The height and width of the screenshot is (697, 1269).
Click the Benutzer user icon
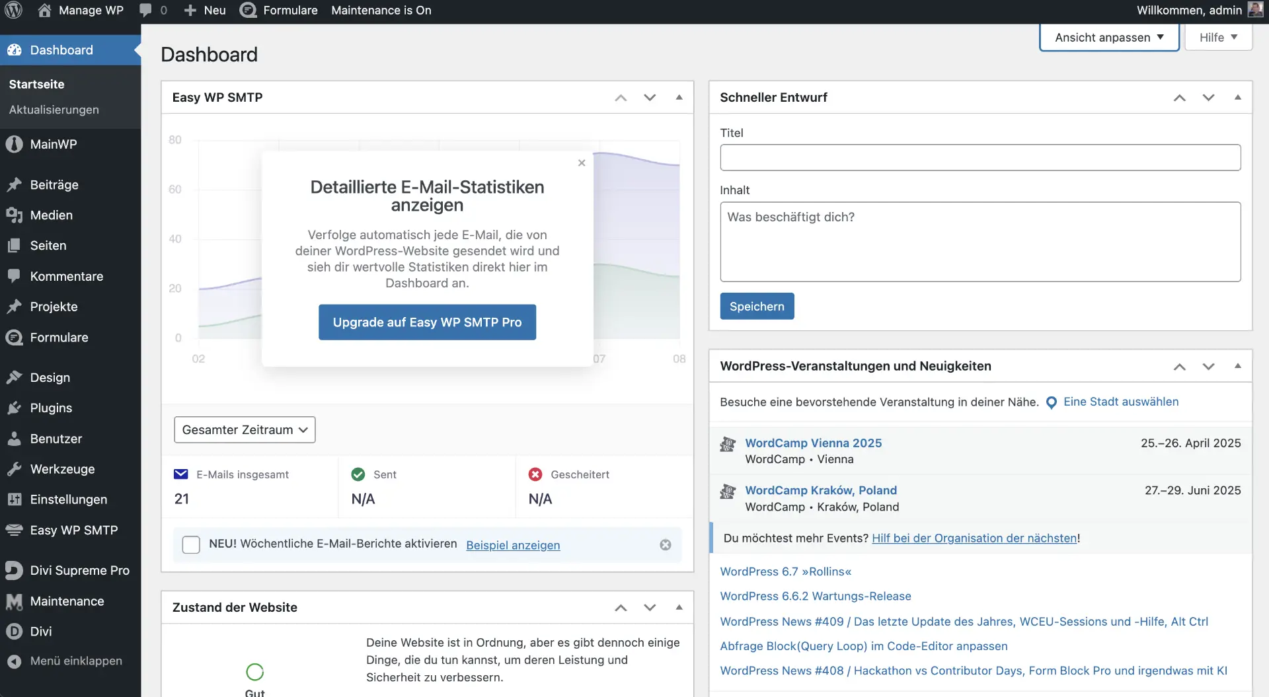[14, 439]
